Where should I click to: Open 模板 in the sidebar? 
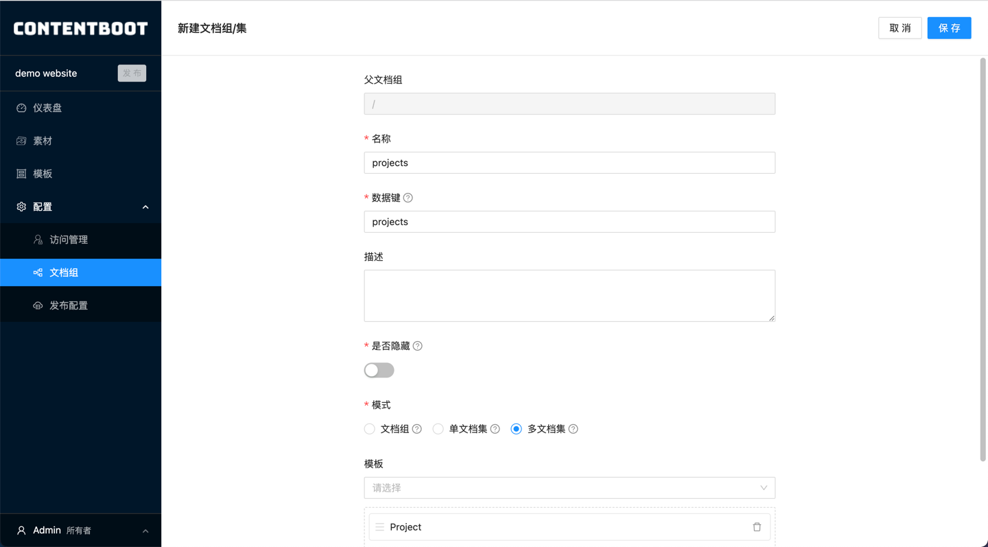[x=81, y=174]
